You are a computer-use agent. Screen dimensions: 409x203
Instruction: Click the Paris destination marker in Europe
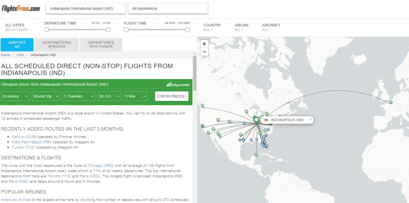391,102
